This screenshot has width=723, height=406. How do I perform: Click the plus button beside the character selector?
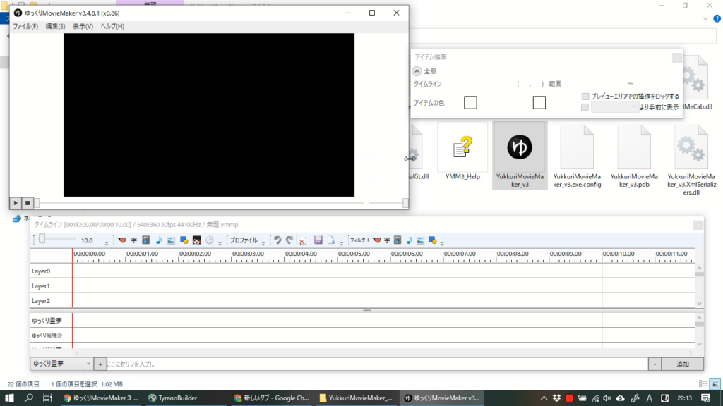(x=100, y=364)
